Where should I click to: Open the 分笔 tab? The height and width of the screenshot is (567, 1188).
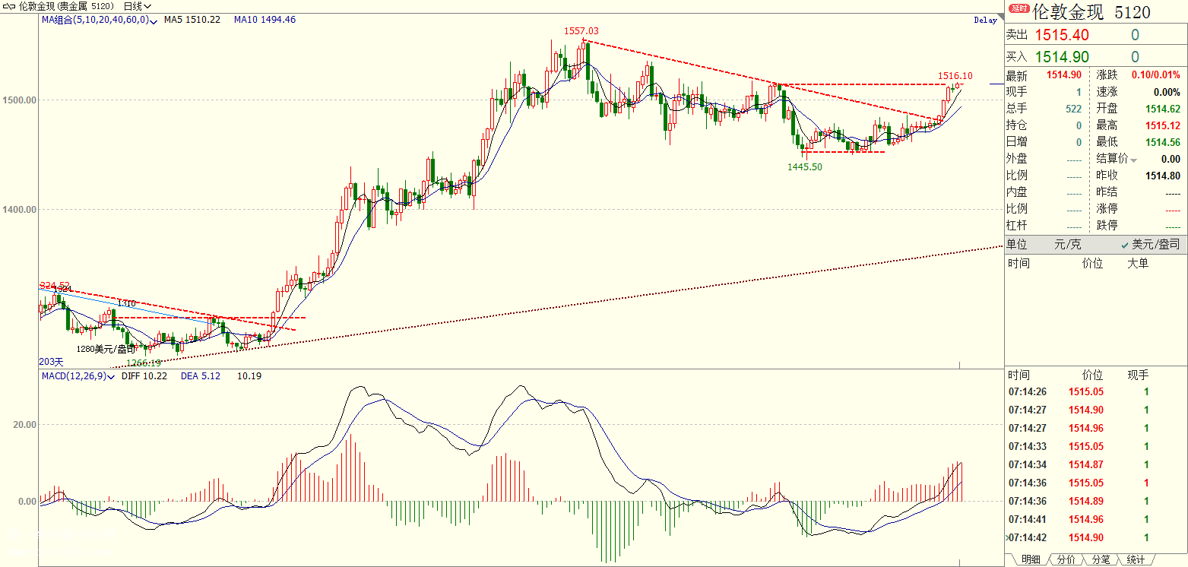(x=1101, y=559)
